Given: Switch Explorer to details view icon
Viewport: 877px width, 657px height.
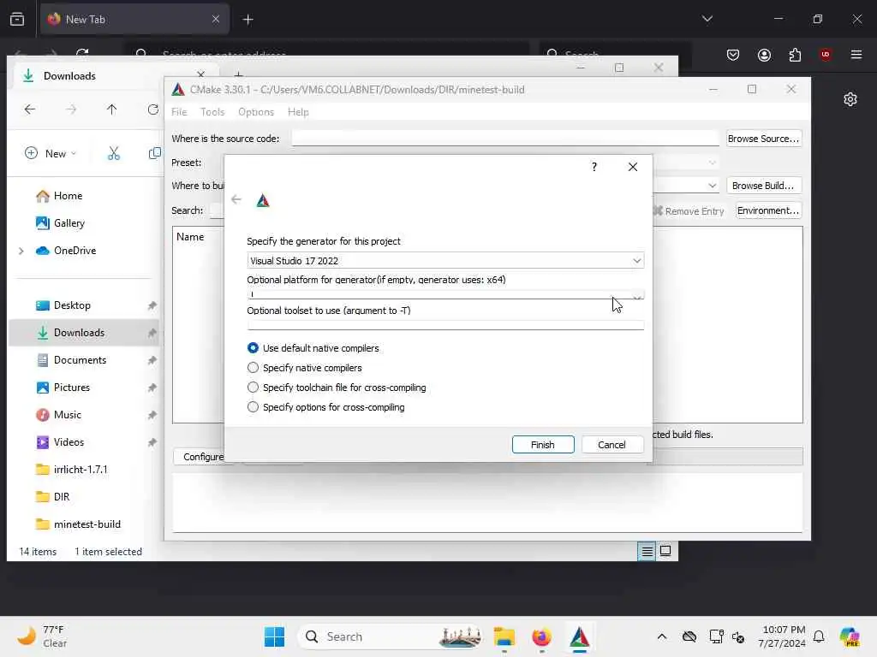Looking at the screenshot, I should (x=647, y=552).
